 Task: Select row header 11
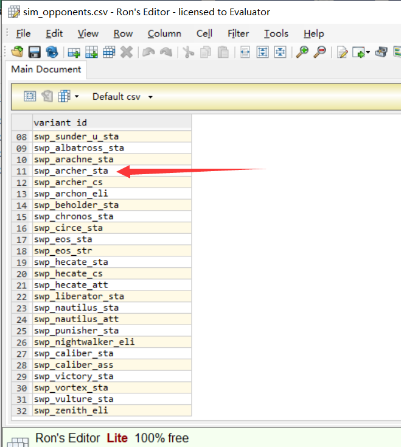21,171
